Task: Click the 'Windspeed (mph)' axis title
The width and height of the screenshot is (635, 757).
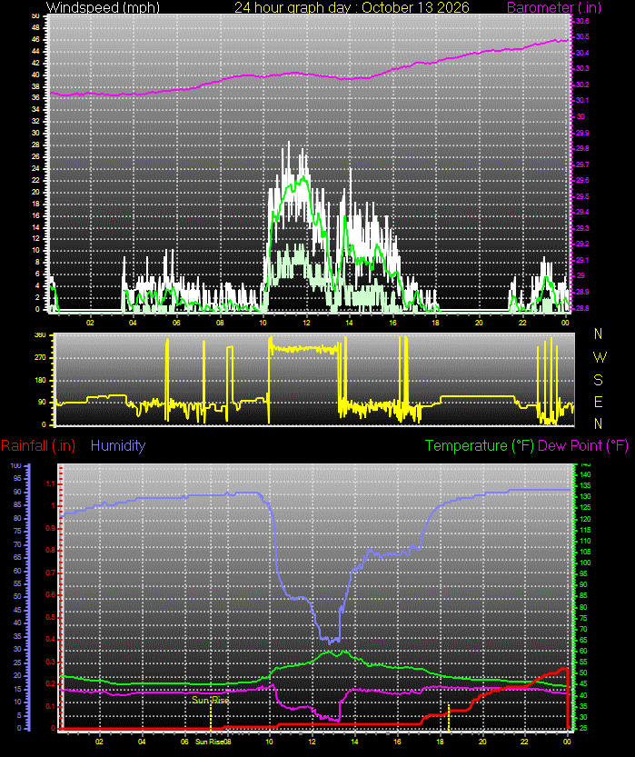Action: tap(103, 7)
